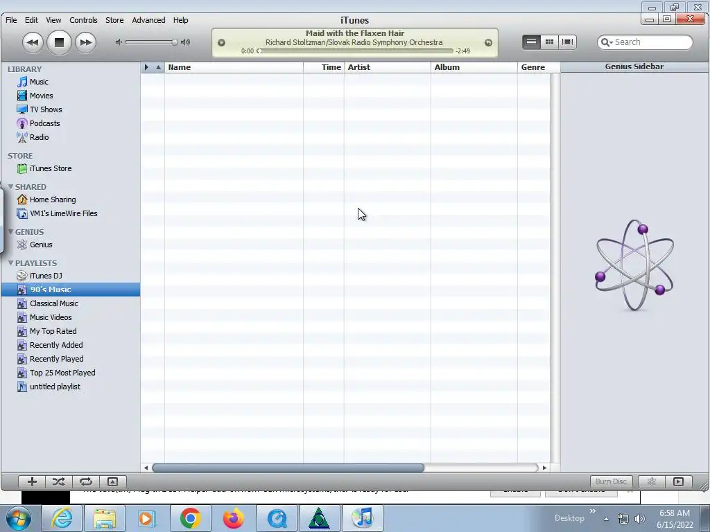This screenshot has width=710, height=532.
Task: Open the Controls menu
Action: (x=83, y=20)
